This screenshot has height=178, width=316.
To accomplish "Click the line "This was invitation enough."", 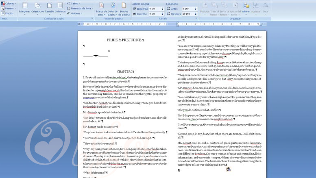I will [100, 143].
